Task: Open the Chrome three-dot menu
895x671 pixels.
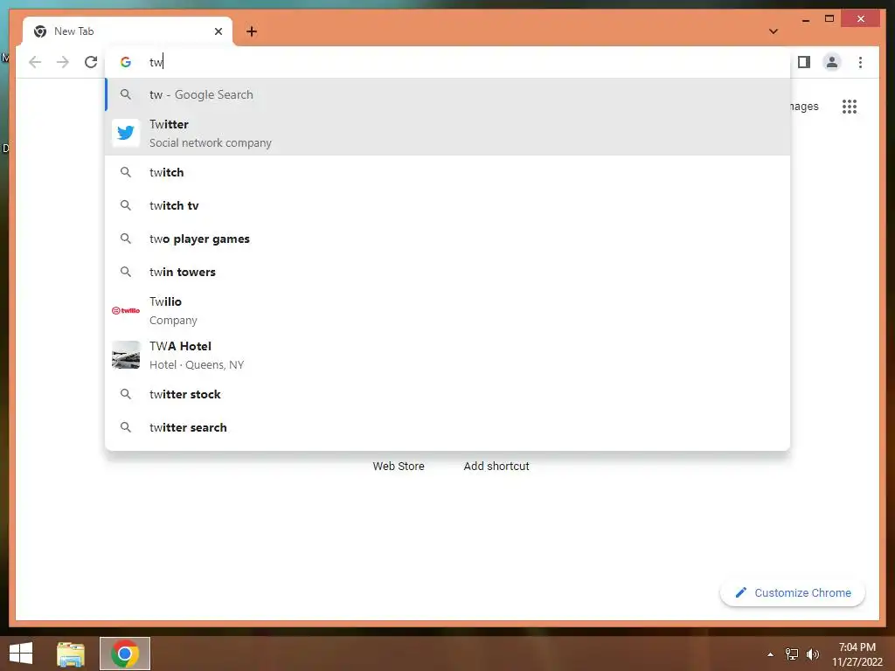Action: (860, 62)
